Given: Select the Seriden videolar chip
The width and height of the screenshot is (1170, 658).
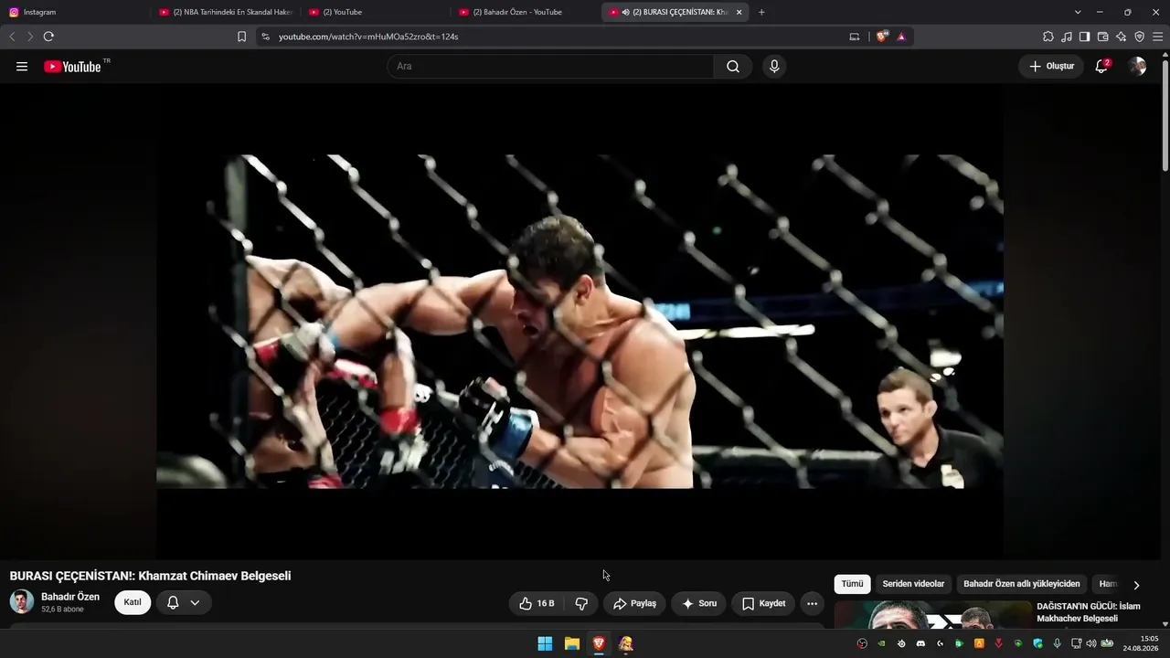Looking at the screenshot, I should tap(913, 584).
